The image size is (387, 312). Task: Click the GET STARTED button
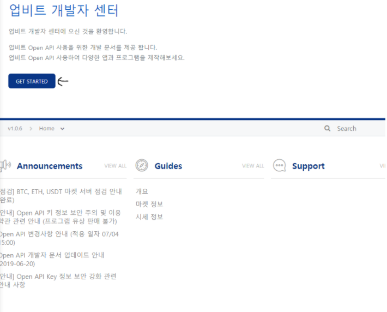32,81
